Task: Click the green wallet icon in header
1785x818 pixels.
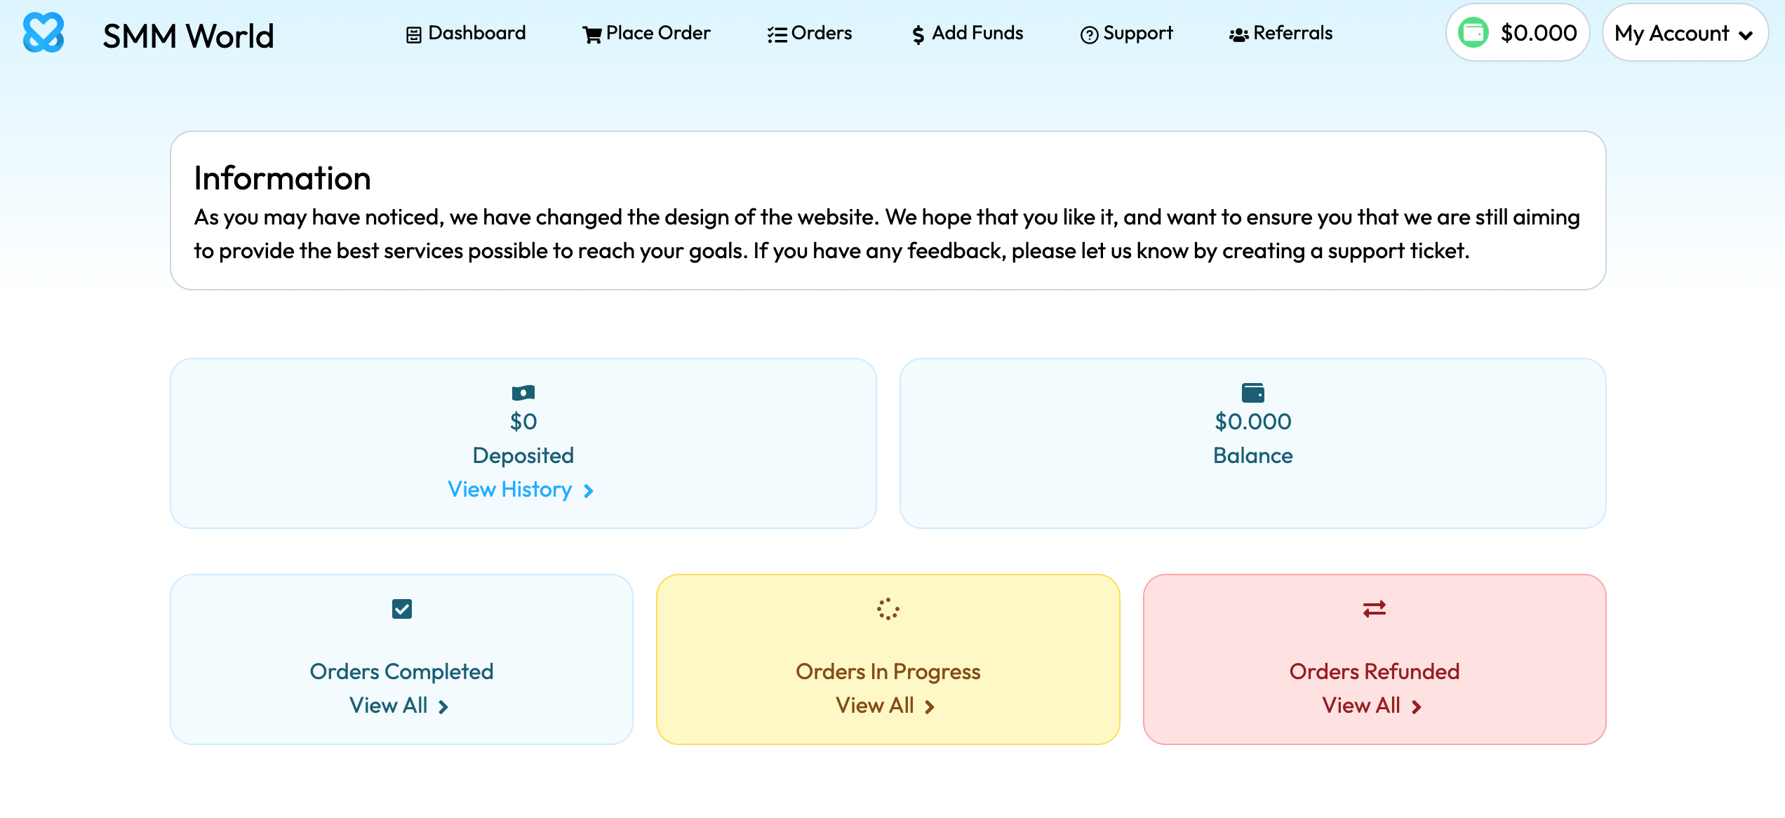Action: (x=1473, y=33)
